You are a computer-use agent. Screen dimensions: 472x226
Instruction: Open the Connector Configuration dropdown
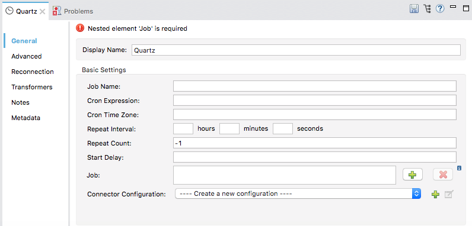pos(298,194)
